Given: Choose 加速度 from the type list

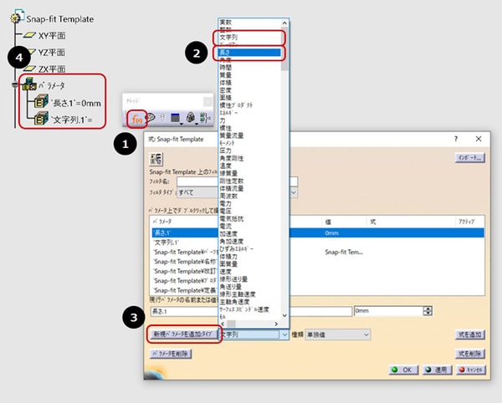Looking at the screenshot, I should click(228, 234).
